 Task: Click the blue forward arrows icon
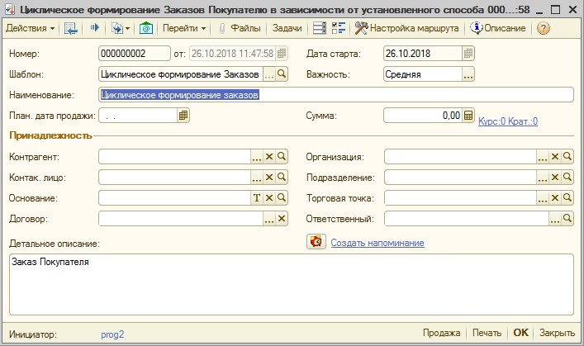[95, 27]
